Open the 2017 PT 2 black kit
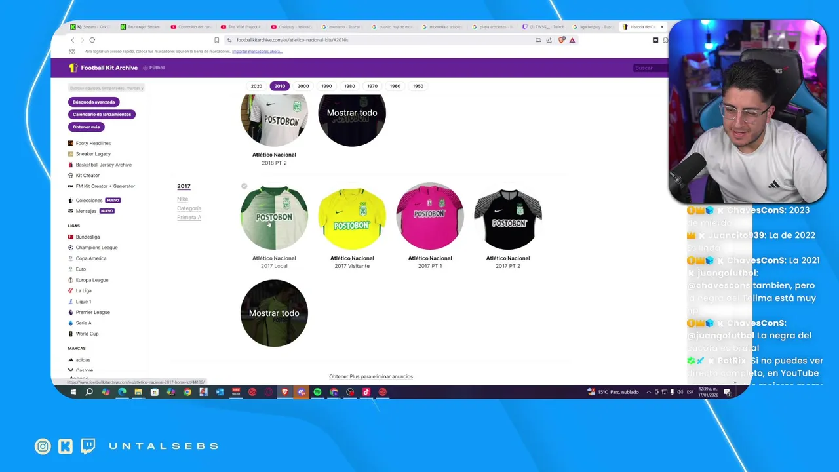 pos(508,217)
